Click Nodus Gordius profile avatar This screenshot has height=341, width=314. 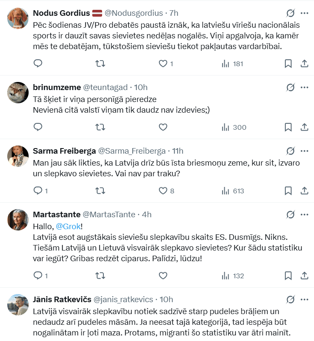18,19
